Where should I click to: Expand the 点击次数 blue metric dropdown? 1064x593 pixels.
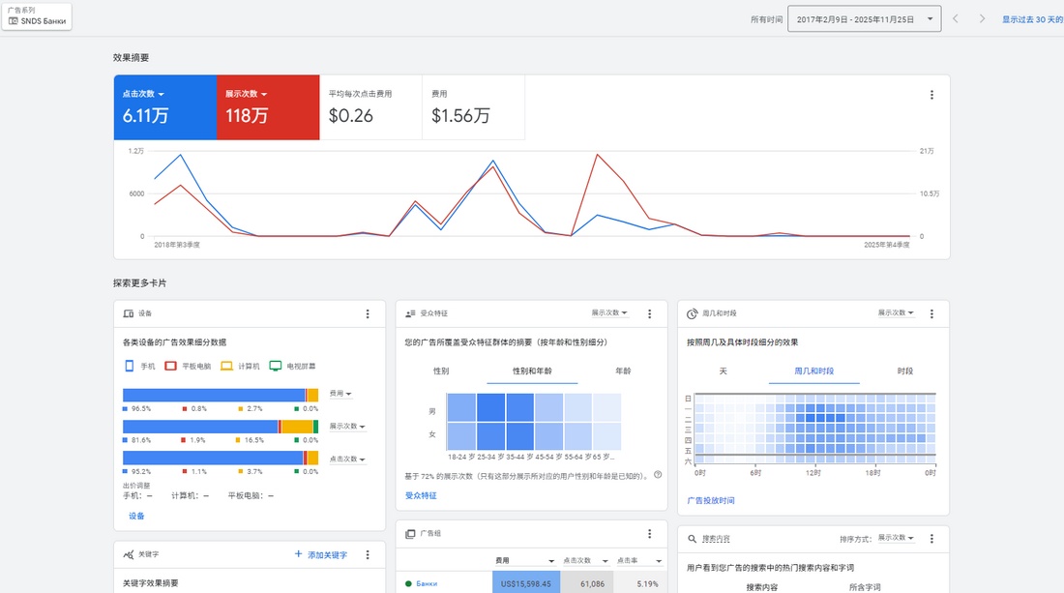pyautogui.click(x=143, y=94)
